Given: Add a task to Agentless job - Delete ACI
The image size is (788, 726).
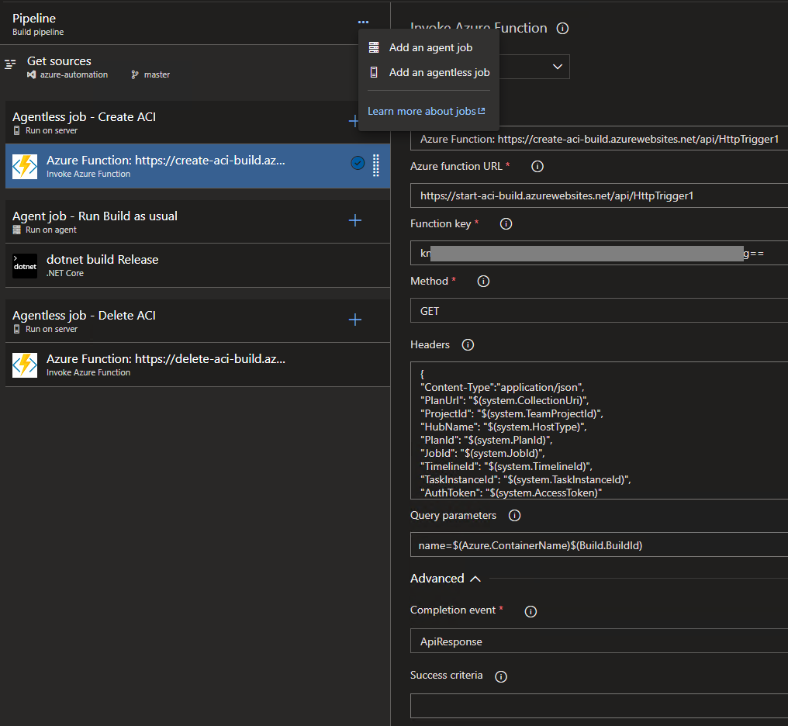Looking at the screenshot, I should 355,320.
